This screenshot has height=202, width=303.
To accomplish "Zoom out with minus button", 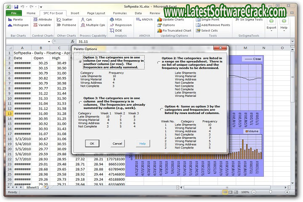I will (254, 192).
